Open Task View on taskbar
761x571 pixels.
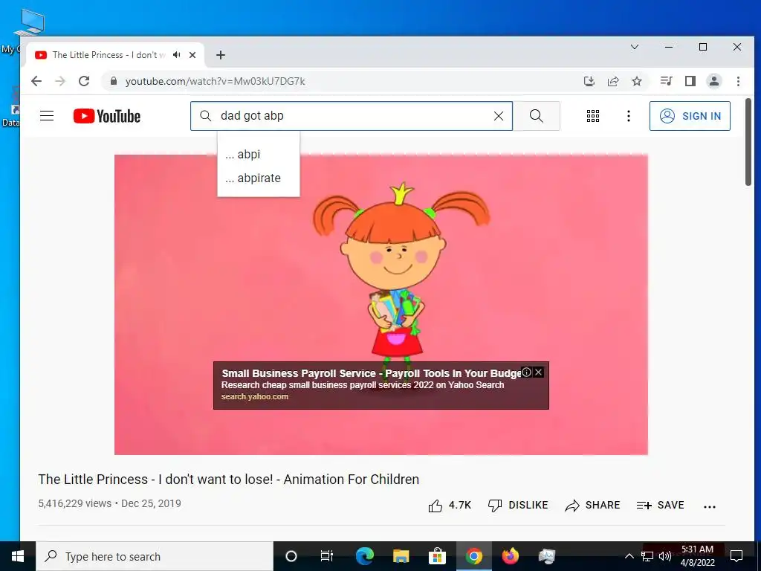point(327,556)
